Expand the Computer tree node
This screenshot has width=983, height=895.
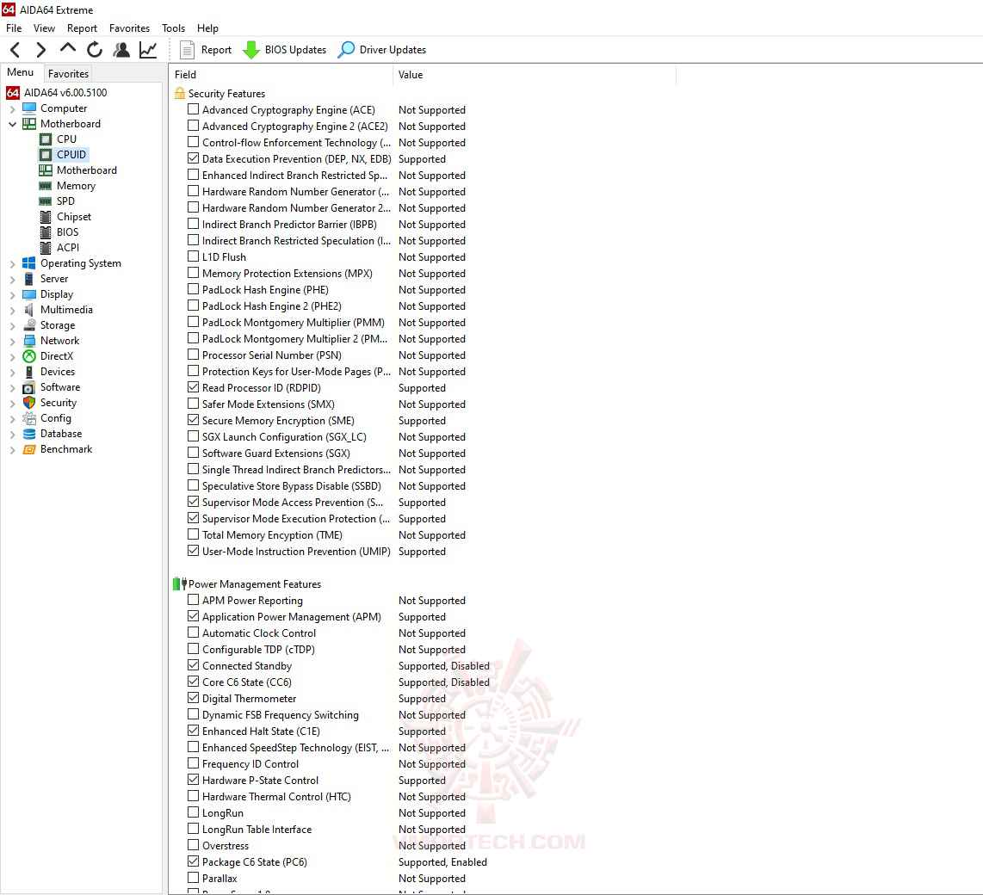click(12, 109)
